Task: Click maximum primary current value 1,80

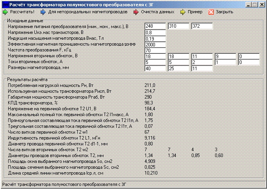Action: point(149,115)
